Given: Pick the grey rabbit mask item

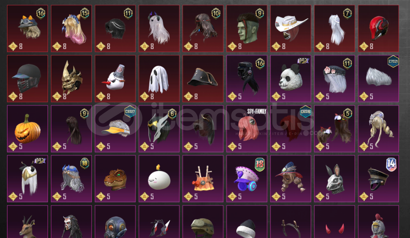Looking at the screenshot, I should (x=334, y=179).
